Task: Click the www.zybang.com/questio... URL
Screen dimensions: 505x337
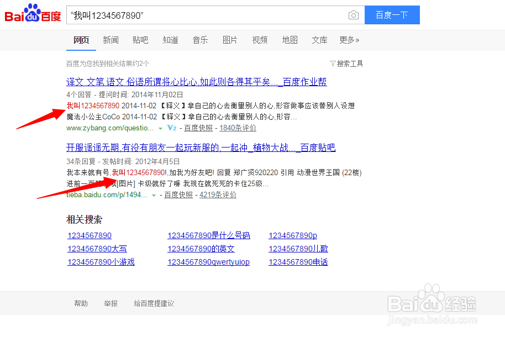Action: point(110,128)
